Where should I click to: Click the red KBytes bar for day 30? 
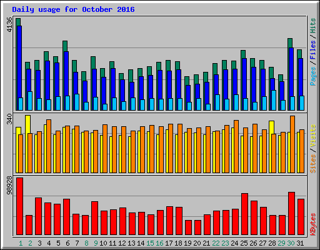(291, 214)
